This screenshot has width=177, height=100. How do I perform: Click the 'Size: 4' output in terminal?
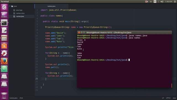coord(81,40)
